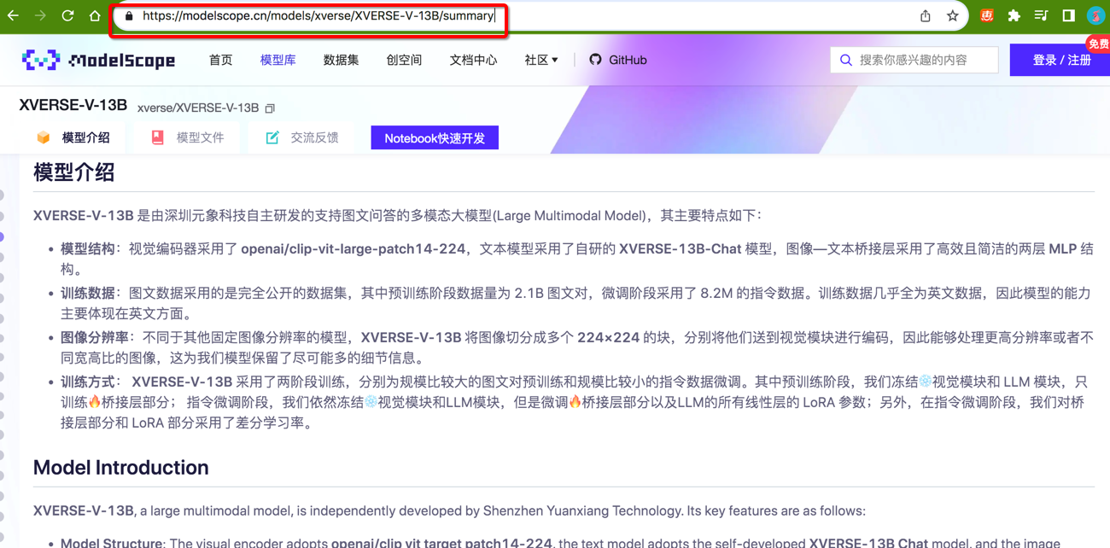Screen dimensions: 1110x548
Task: Click the openai/clip-vit-large-patch14-224 bold text
Action: click(x=353, y=249)
